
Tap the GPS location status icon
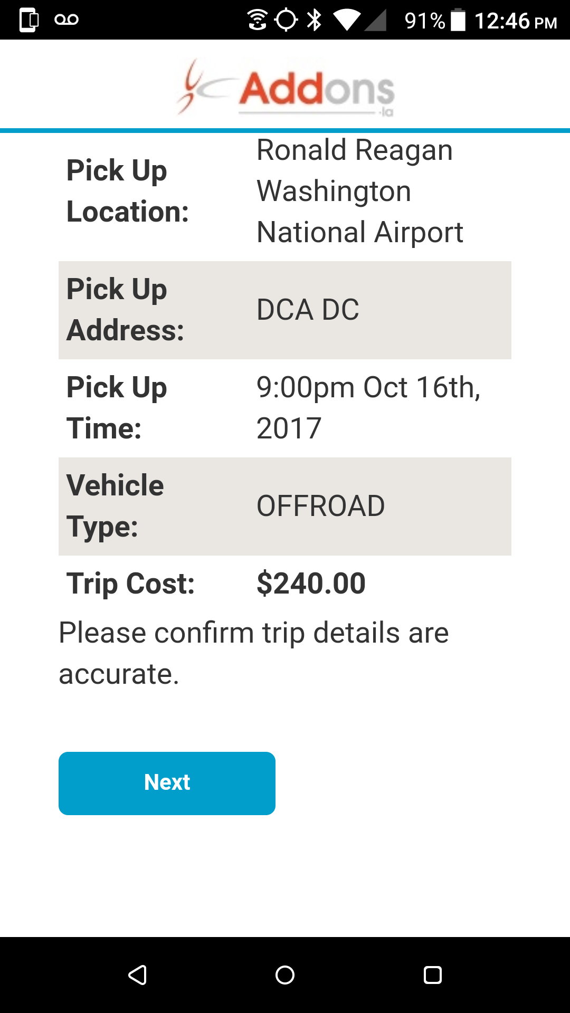(x=286, y=20)
